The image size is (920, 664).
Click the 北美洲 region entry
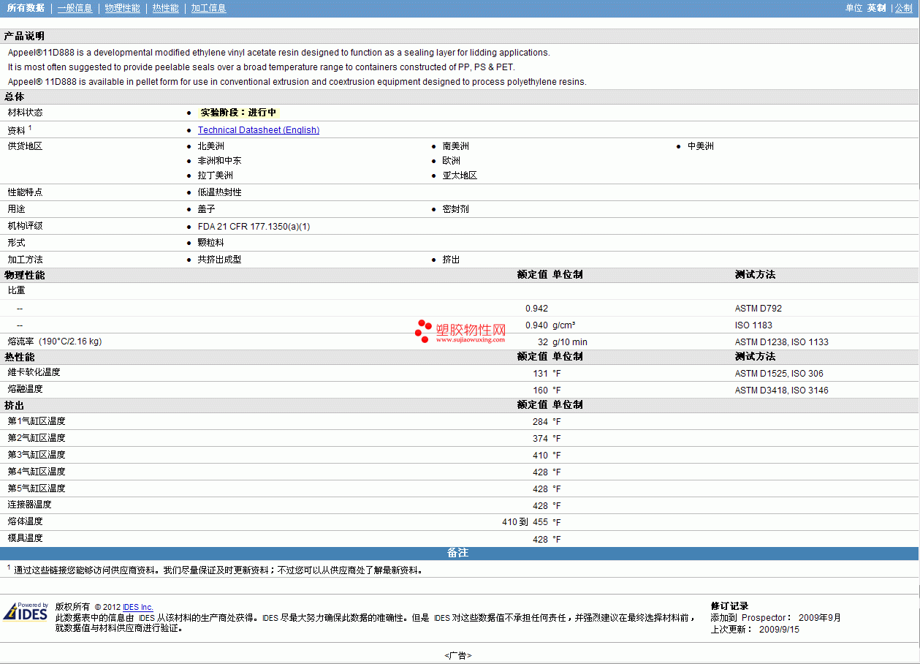(211, 146)
